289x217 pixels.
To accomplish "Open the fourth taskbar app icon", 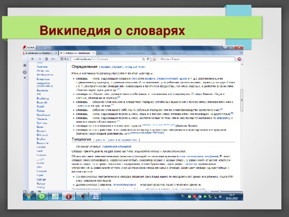I will coord(82,197).
